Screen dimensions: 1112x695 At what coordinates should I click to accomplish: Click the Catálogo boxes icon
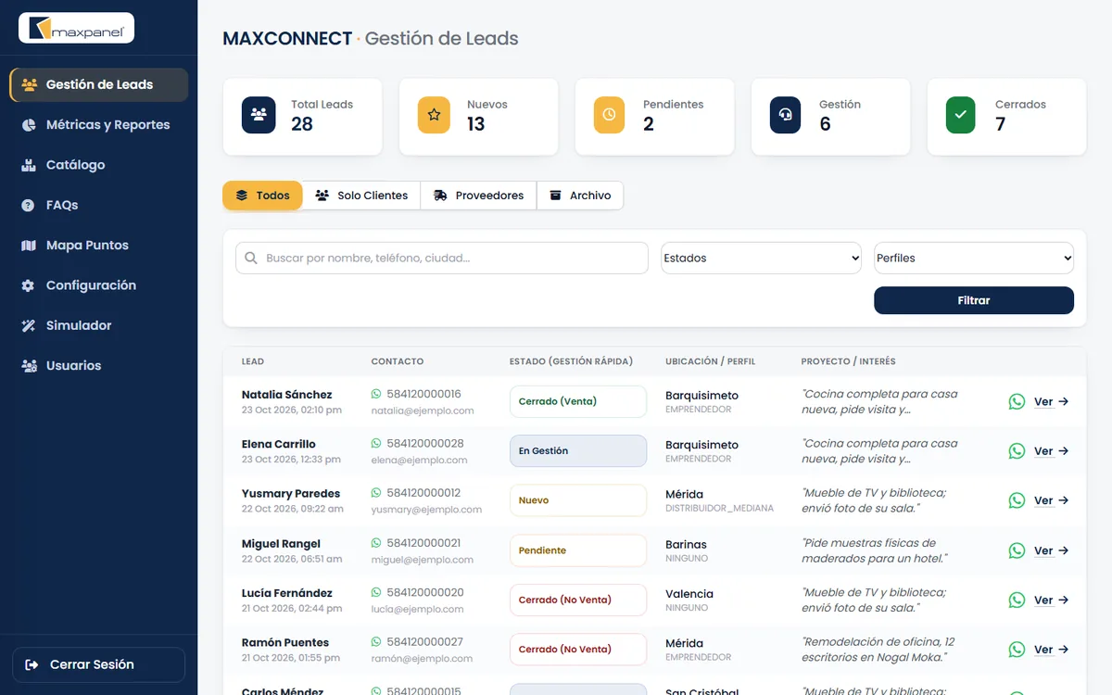pos(28,165)
